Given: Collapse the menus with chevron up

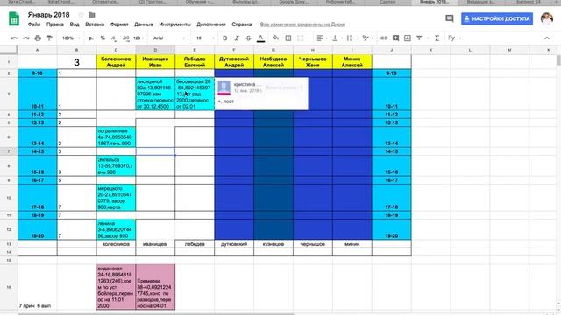Looking at the screenshot, I should point(547,38).
